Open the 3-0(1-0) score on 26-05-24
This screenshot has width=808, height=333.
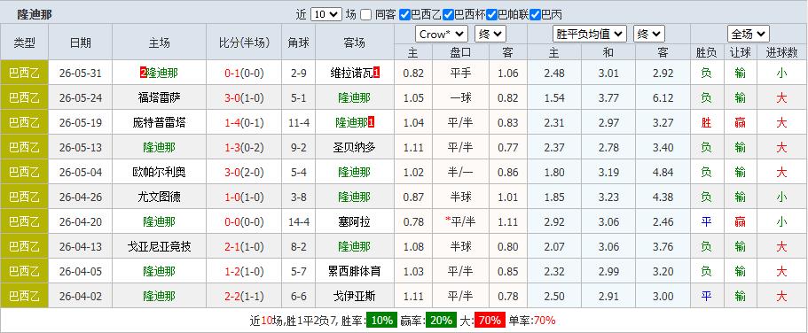pos(244,97)
